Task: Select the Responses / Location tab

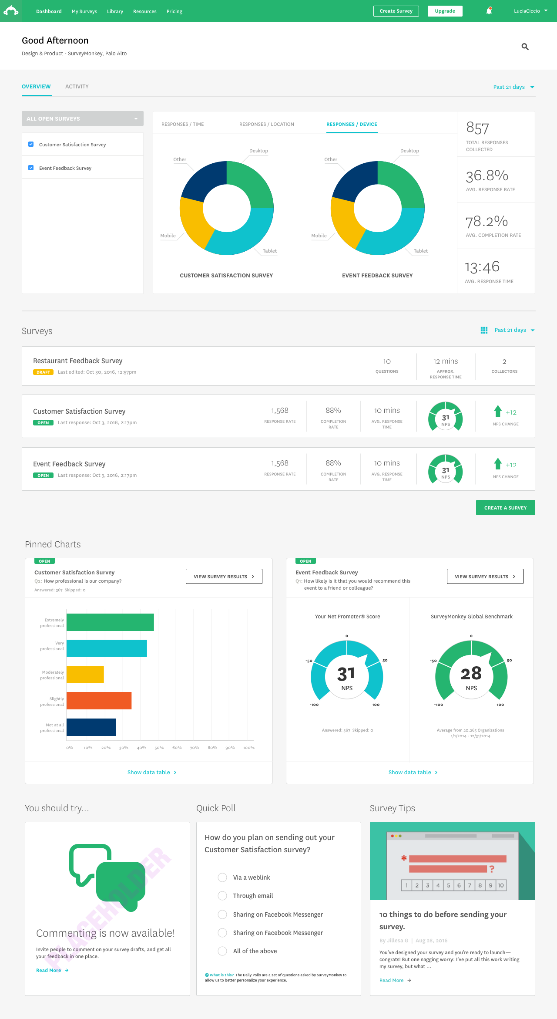Action: point(267,124)
